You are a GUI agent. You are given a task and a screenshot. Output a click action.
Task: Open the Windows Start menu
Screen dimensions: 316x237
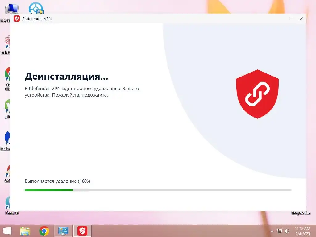[x=7, y=231]
